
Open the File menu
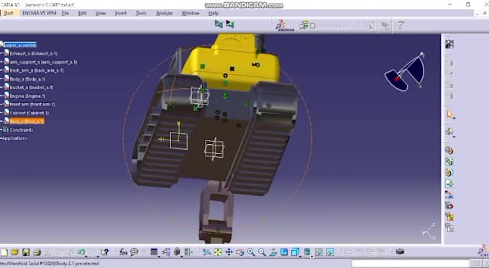65,13
